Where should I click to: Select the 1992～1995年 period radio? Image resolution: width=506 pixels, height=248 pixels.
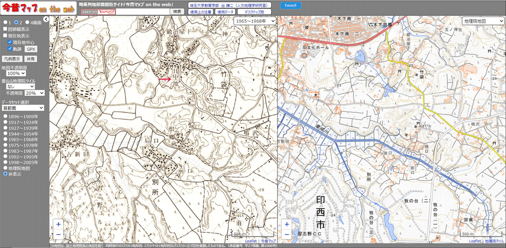point(5,156)
